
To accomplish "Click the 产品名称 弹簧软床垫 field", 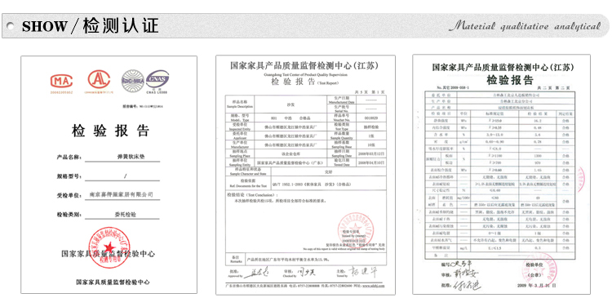I will click(108, 158).
